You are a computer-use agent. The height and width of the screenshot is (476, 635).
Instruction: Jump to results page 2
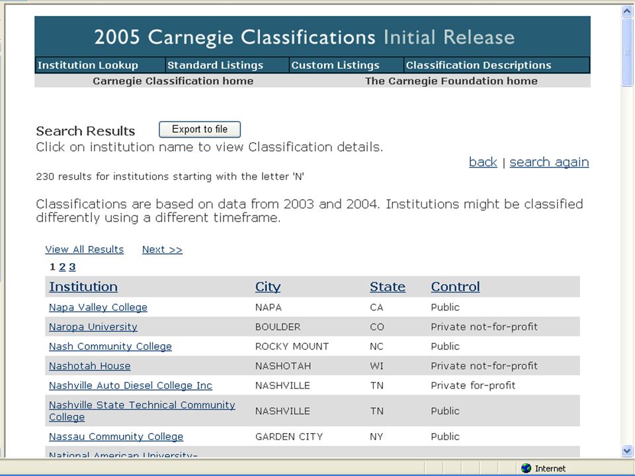[62, 266]
